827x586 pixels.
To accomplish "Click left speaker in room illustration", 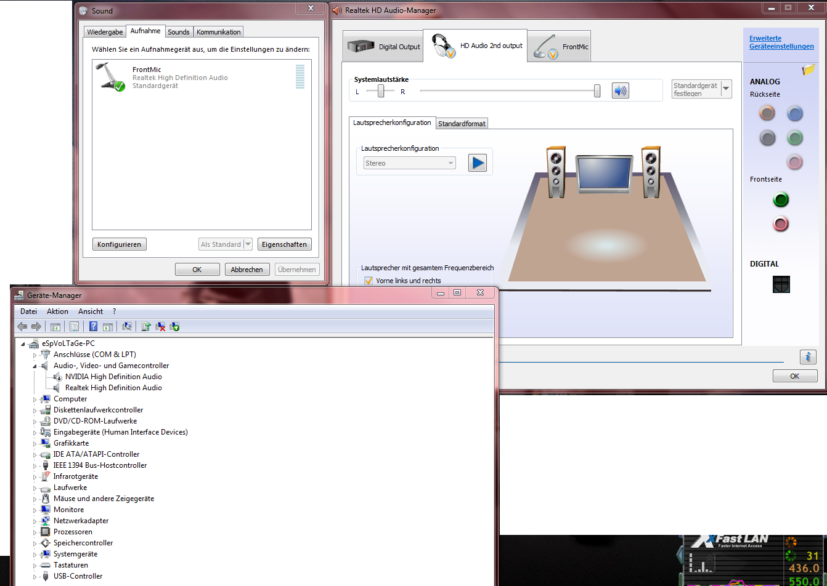I will click(x=556, y=172).
